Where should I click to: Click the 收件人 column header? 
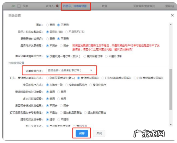coord(52,6)
